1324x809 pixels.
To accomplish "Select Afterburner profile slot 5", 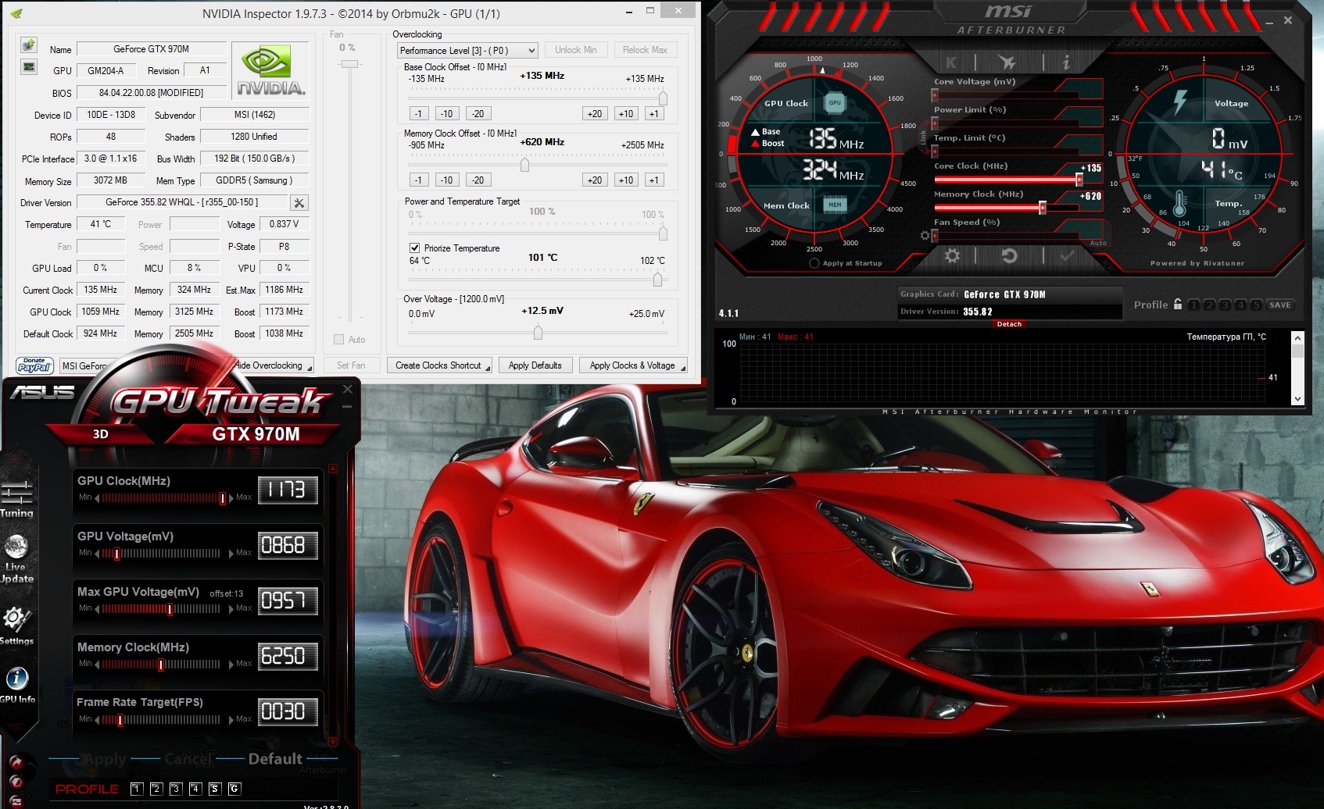I will click(x=1256, y=305).
